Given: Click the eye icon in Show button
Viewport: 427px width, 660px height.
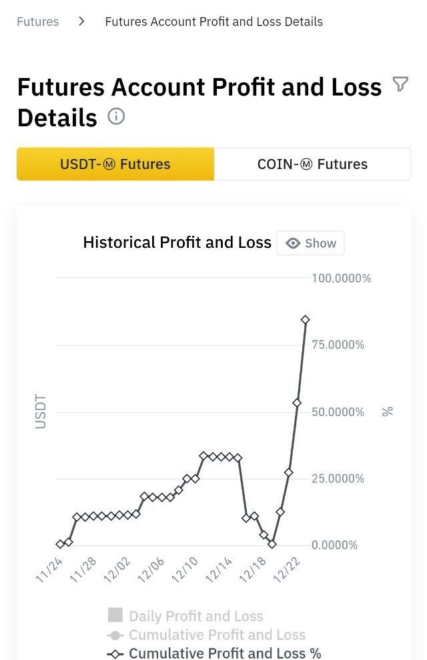Looking at the screenshot, I should tap(293, 243).
